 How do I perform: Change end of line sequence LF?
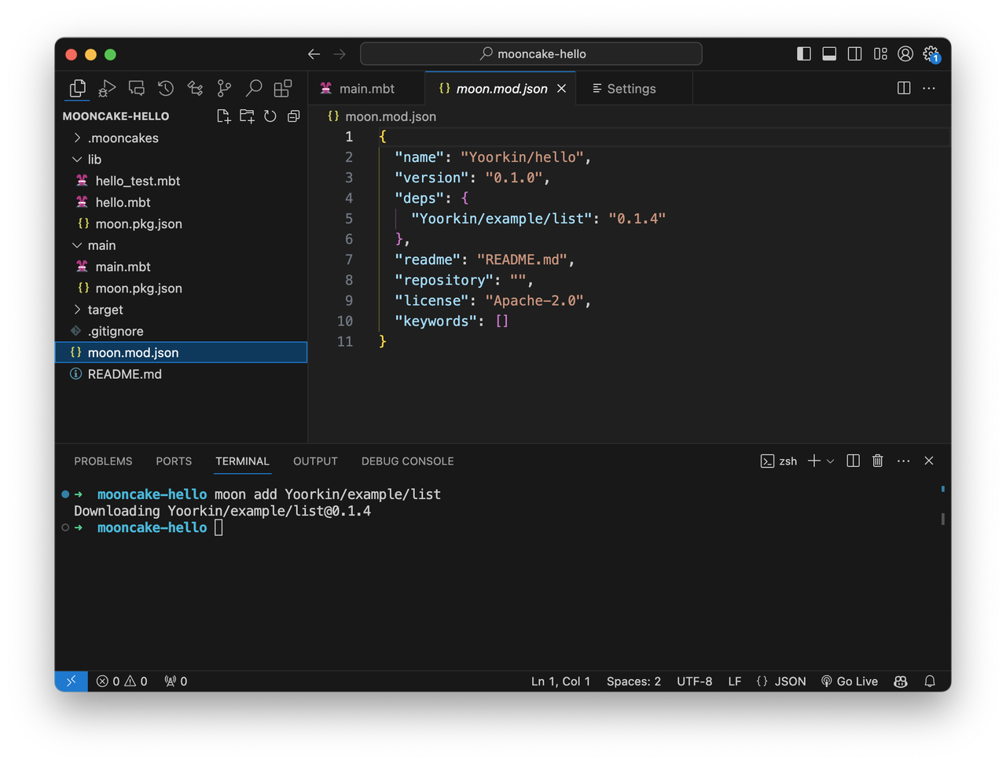coord(735,681)
